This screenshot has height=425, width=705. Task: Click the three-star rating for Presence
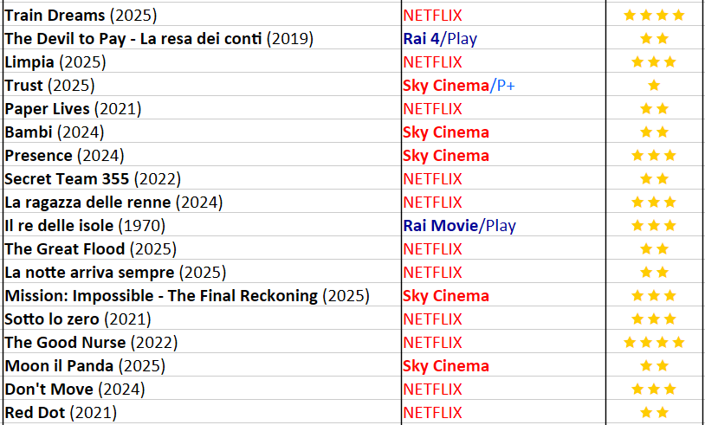[x=654, y=156]
